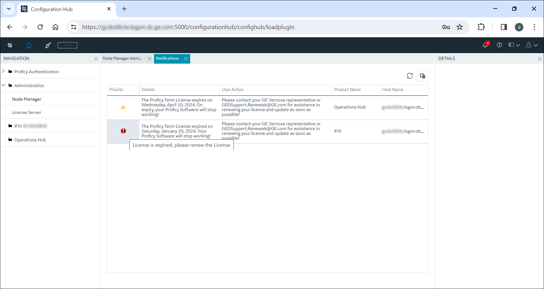Viewport: 544px width, 289px height.
Task: Select Administration folder in navigation
Action: (x=29, y=86)
